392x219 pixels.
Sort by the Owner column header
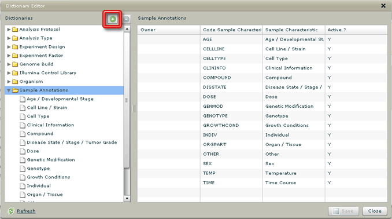tap(169, 30)
